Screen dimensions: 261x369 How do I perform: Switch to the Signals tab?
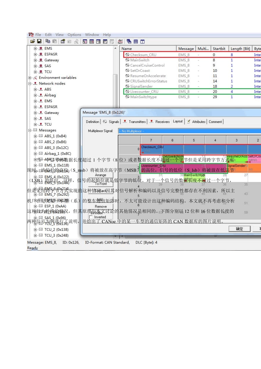[x=111, y=122]
